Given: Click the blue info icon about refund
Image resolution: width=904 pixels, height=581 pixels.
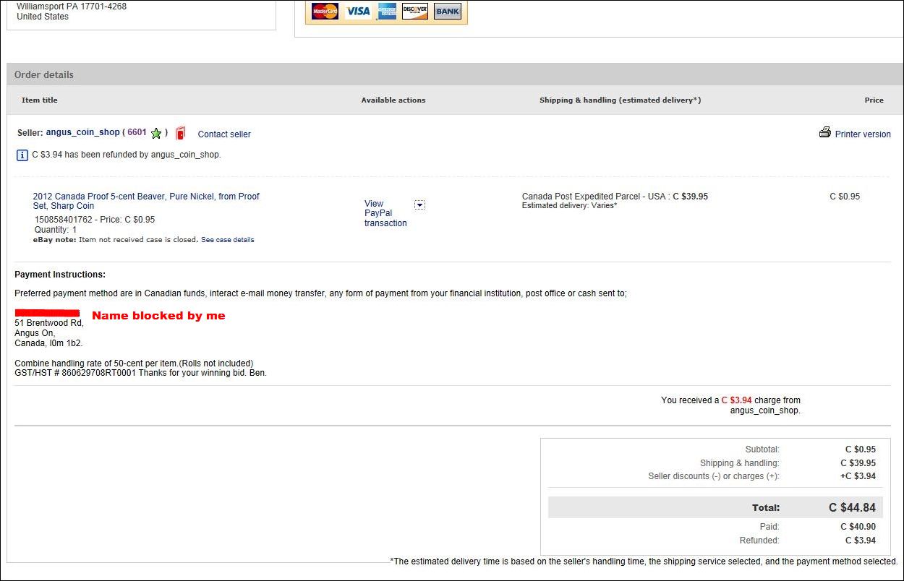Looking at the screenshot, I should [x=22, y=155].
